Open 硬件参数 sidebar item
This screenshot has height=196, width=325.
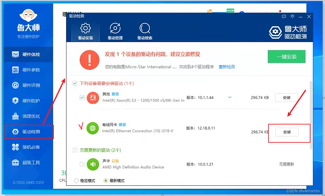point(28,70)
